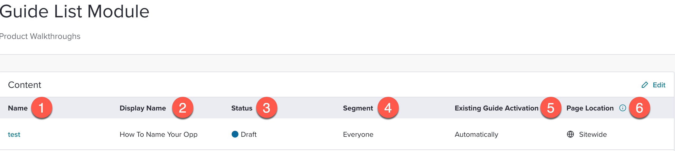The image size is (675, 151).
Task: Select the Product Walkthroughs subtitle text
Action: pos(40,36)
